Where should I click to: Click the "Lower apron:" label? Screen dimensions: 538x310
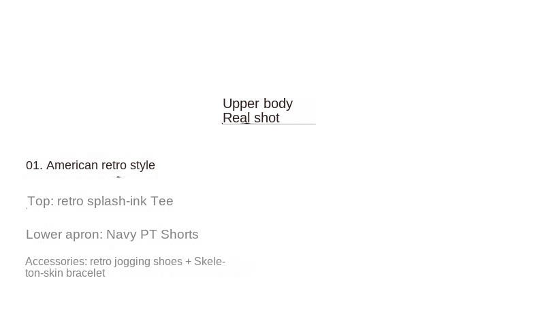click(x=64, y=235)
